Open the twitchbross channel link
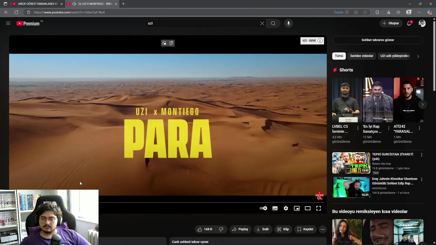This screenshot has height=245, width=436. coord(379,188)
